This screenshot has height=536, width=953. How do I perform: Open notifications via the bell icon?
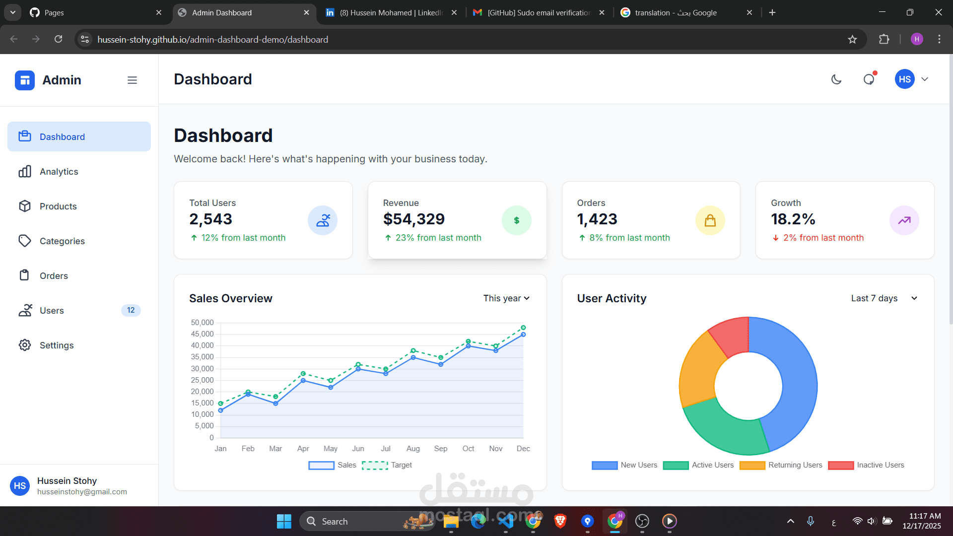point(869,79)
